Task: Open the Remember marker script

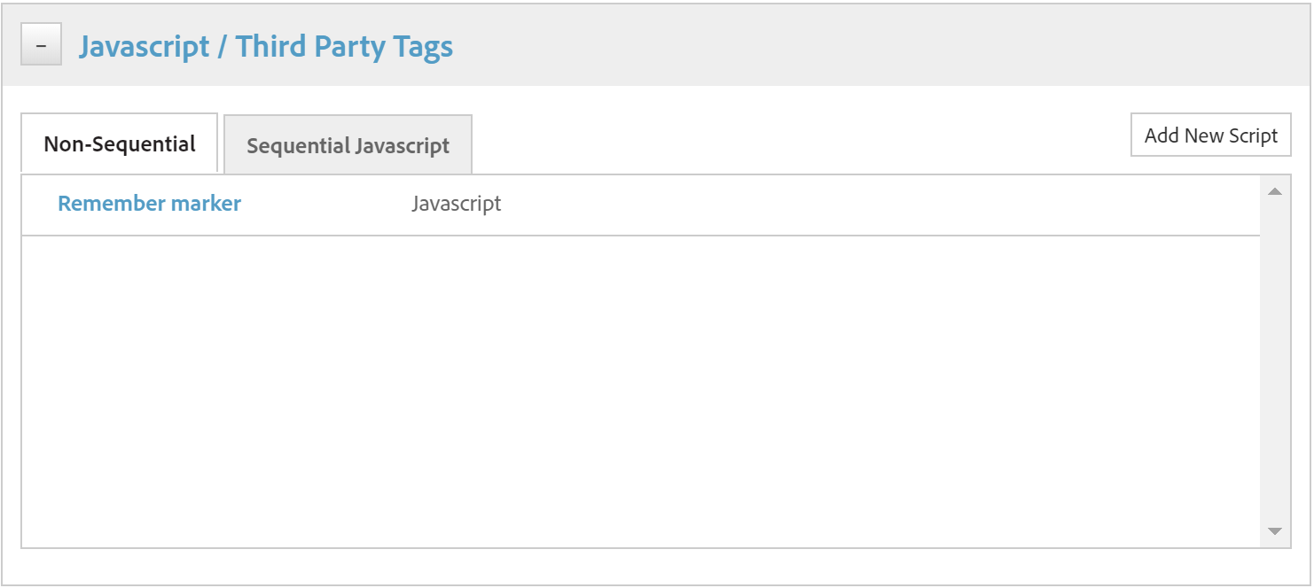Action: (x=149, y=204)
